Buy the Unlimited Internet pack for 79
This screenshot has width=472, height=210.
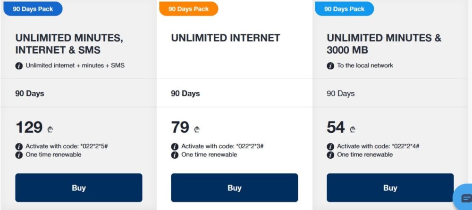[235, 188]
